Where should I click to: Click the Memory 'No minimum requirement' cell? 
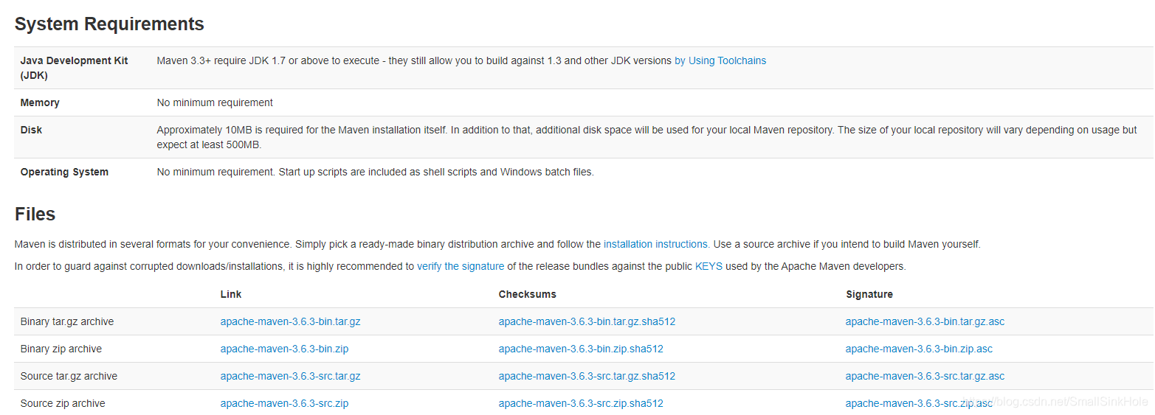click(x=215, y=102)
